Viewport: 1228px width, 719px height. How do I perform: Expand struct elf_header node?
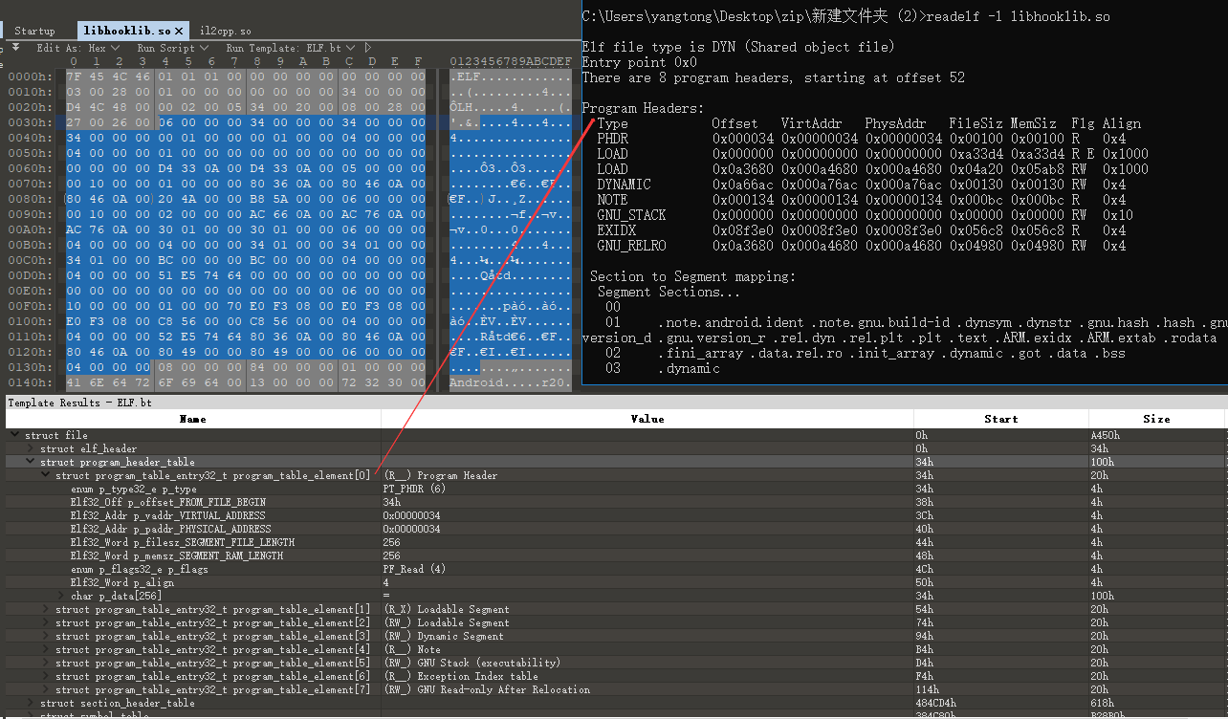click(30, 448)
